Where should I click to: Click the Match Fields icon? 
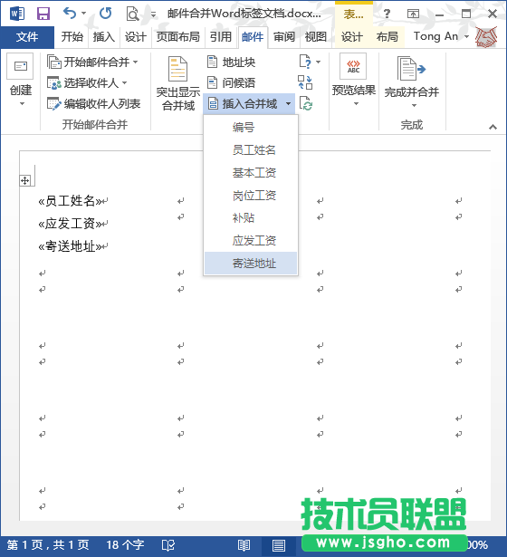[x=305, y=82]
